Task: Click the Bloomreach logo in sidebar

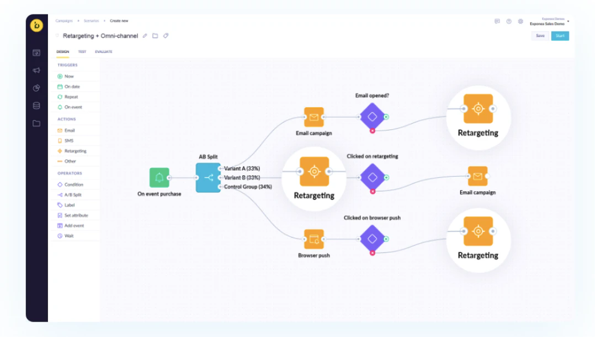Action: tap(36, 25)
